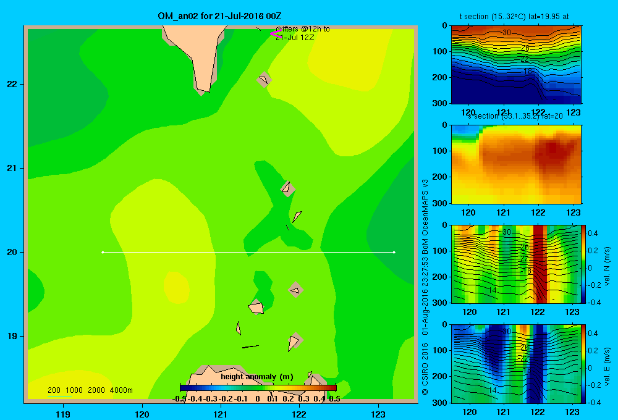This screenshot has width=618, height=420.
Task: Click the "t section (15..32°C) lat=19.95 at" title
Action: click(514, 17)
